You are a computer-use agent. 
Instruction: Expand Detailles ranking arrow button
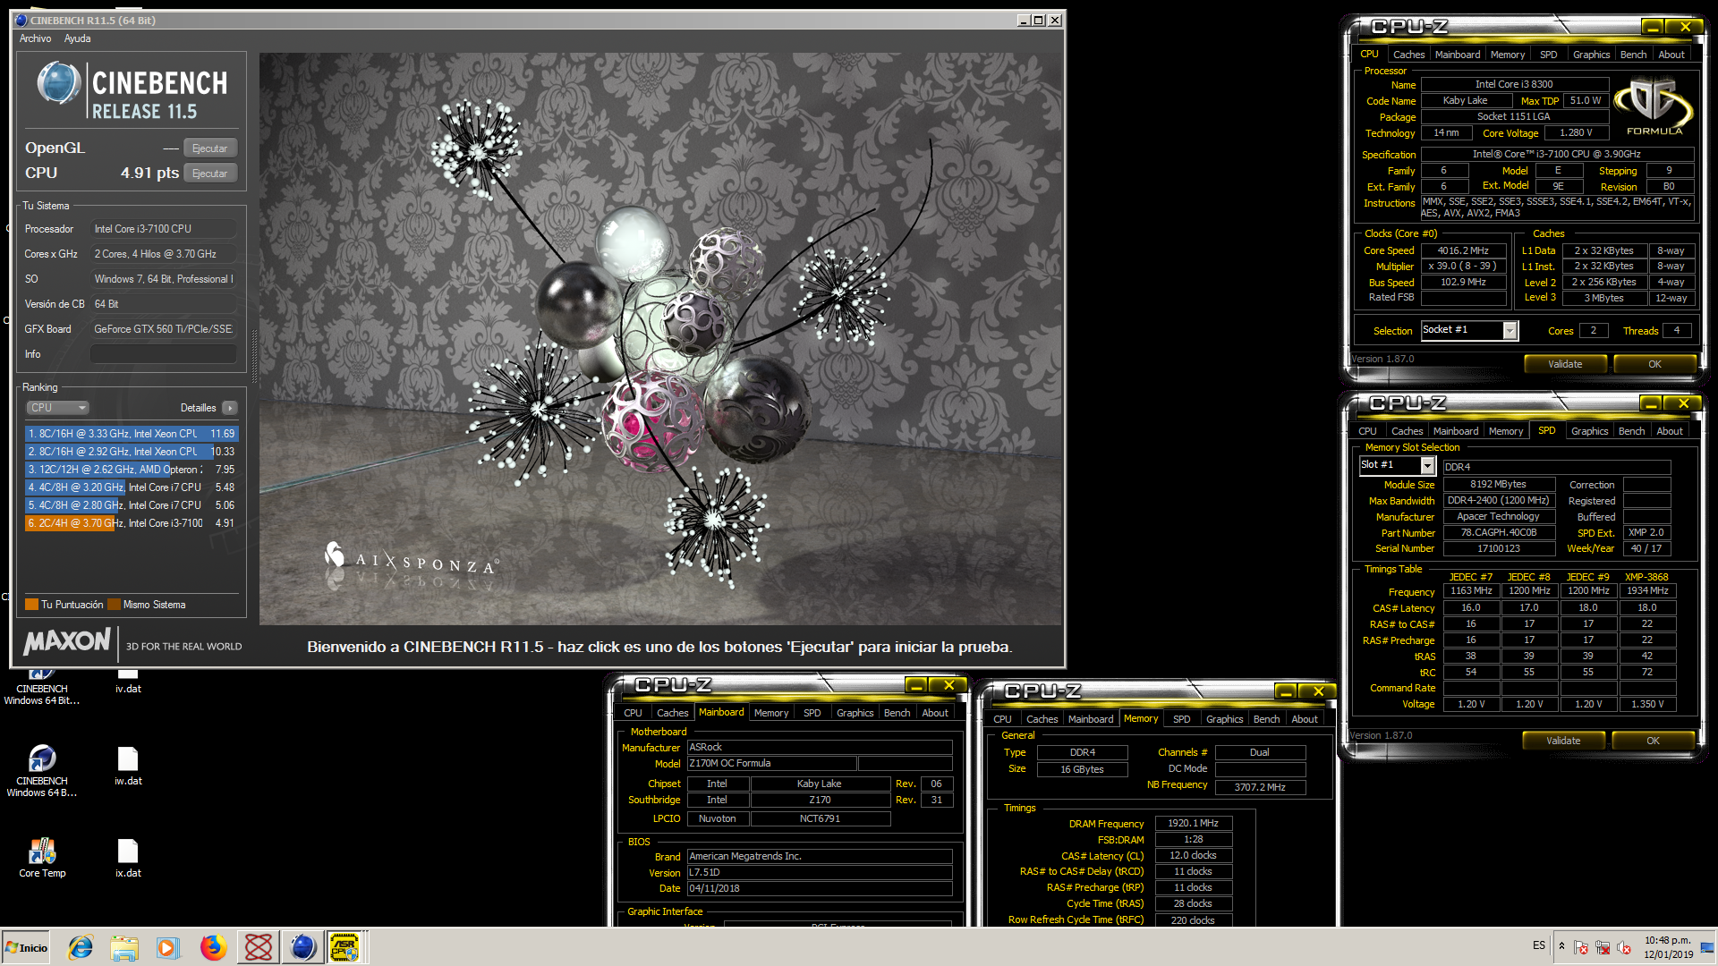point(230,408)
